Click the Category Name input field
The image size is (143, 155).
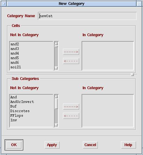(x=87, y=16)
